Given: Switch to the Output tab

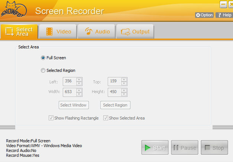Looking at the screenshot, I should [x=135, y=32].
